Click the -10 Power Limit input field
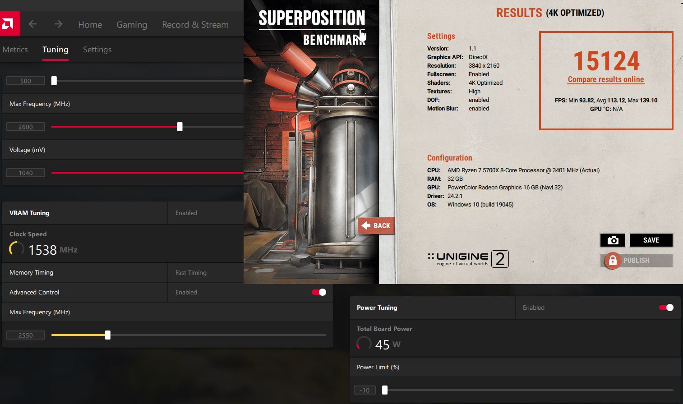Viewport: 683px width, 404px height. 365,390
